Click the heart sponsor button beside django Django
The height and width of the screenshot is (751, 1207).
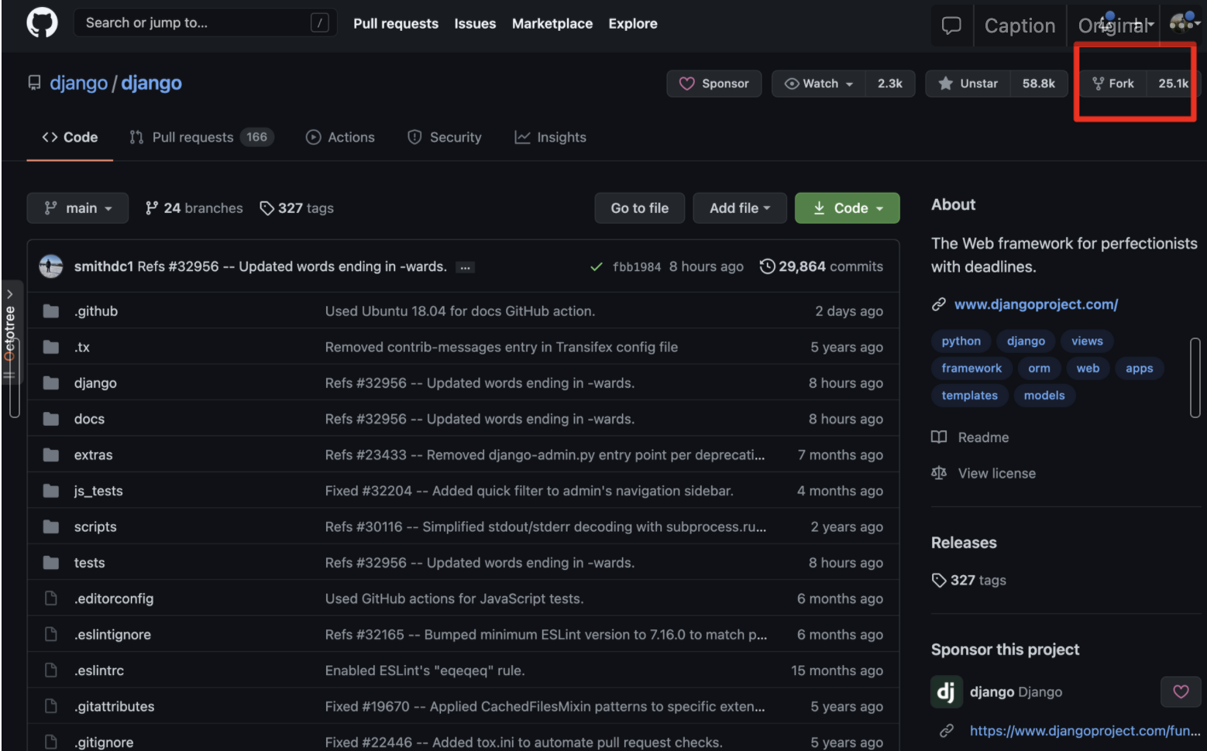(x=1181, y=691)
